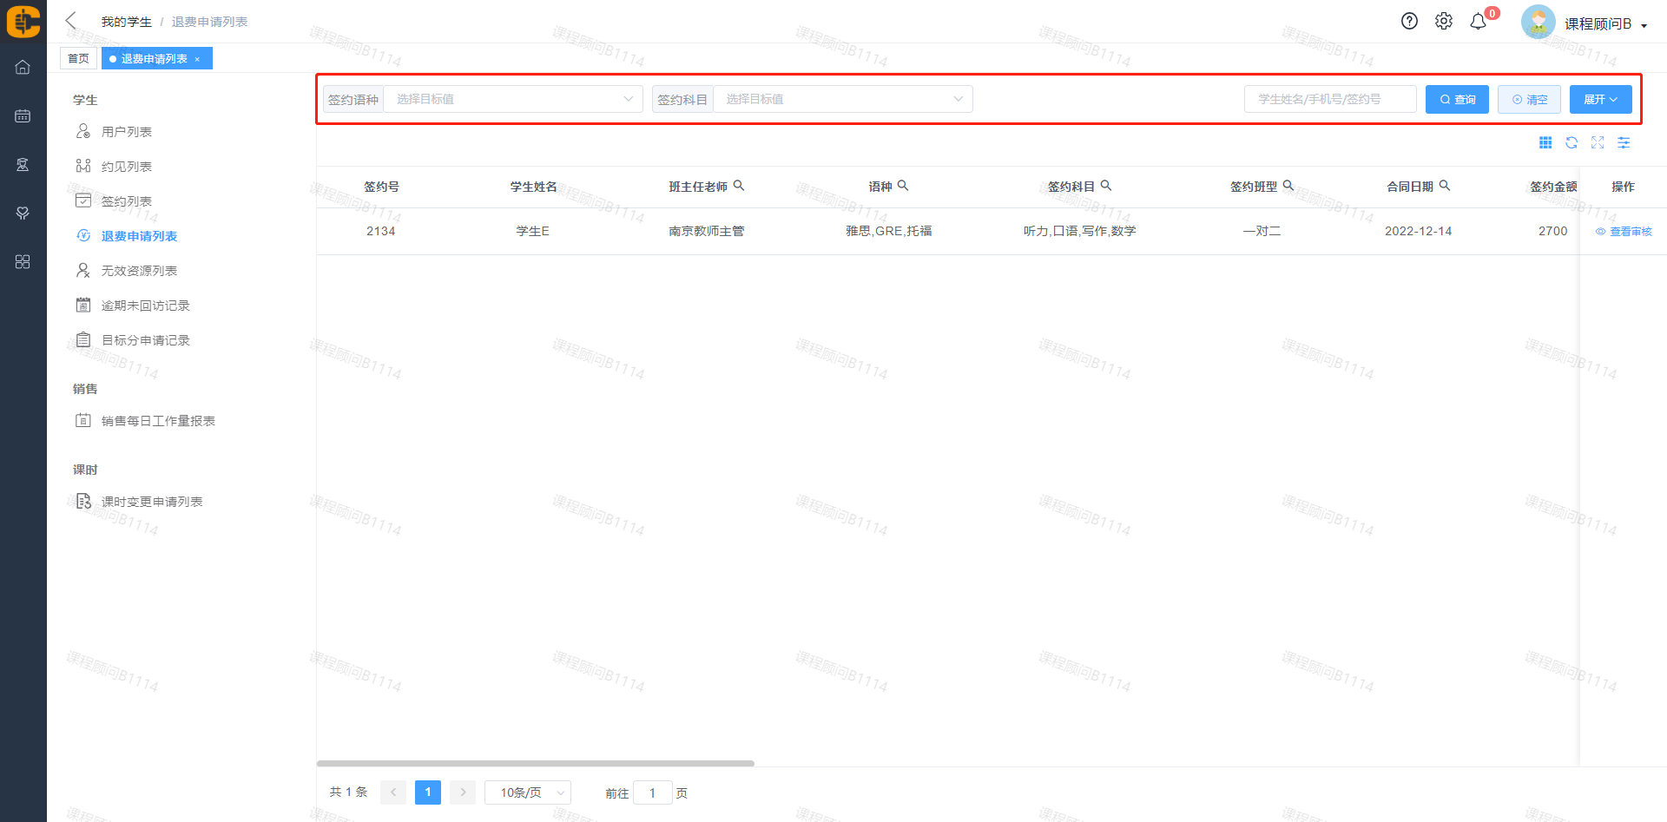Screen dimensions: 1667x822
Task: Open the 10条/页 page size selector
Action: click(528, 792)
